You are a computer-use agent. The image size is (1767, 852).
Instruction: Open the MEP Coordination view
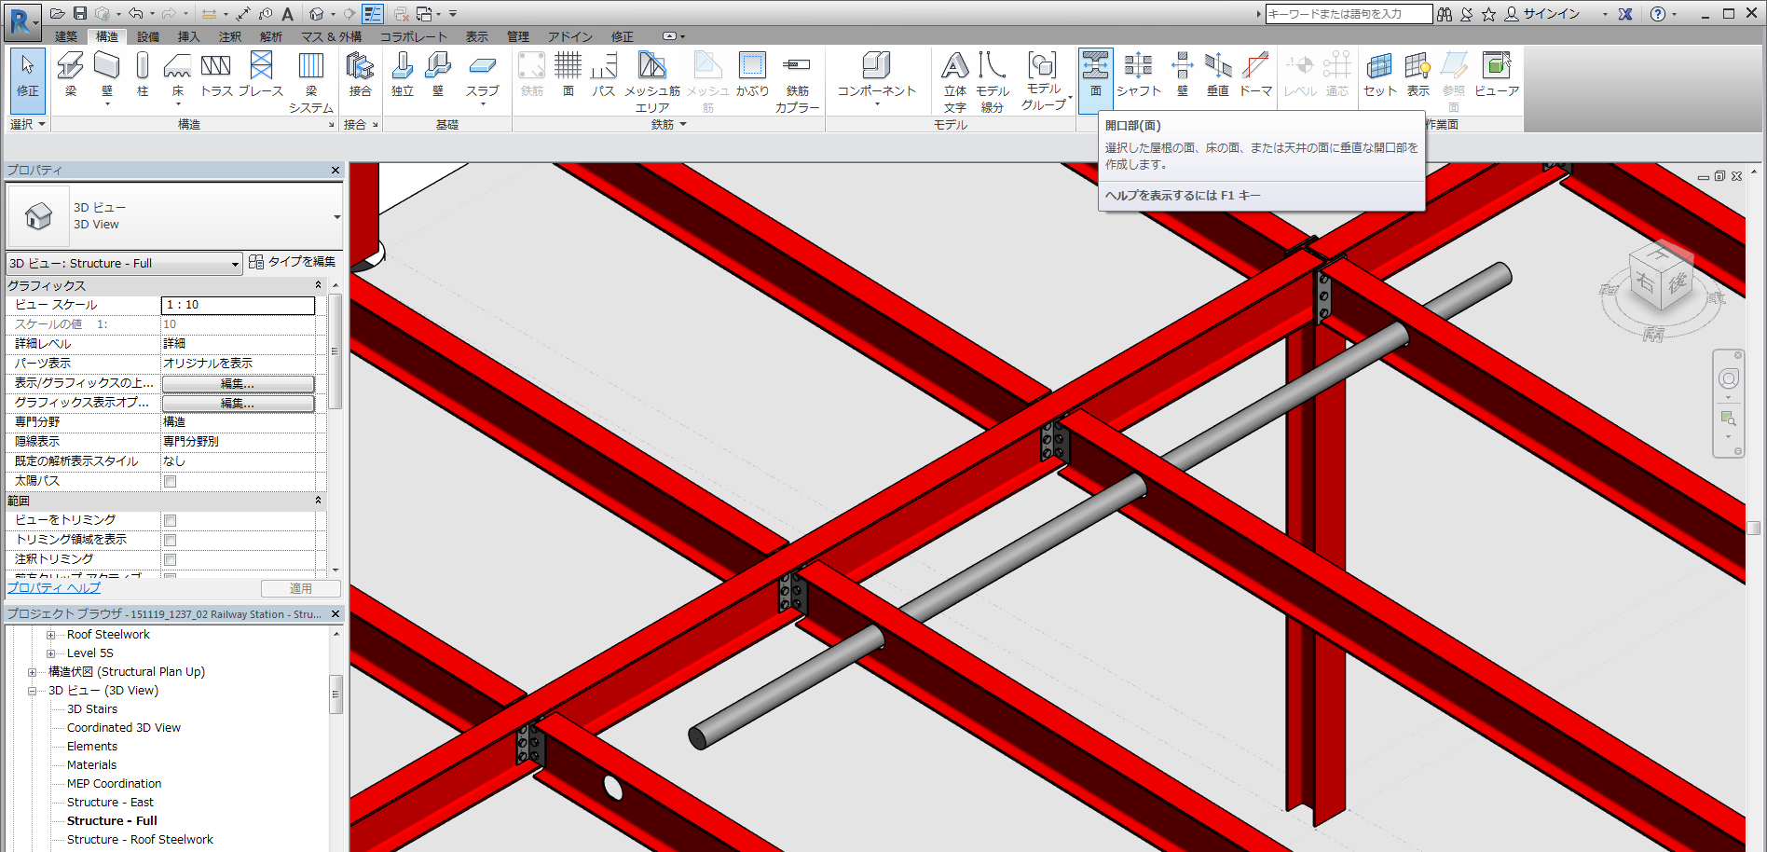click(114, 784)
